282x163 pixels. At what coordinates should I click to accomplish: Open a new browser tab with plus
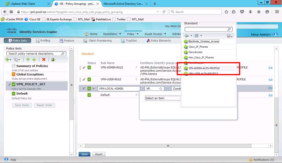click(155, 4)
